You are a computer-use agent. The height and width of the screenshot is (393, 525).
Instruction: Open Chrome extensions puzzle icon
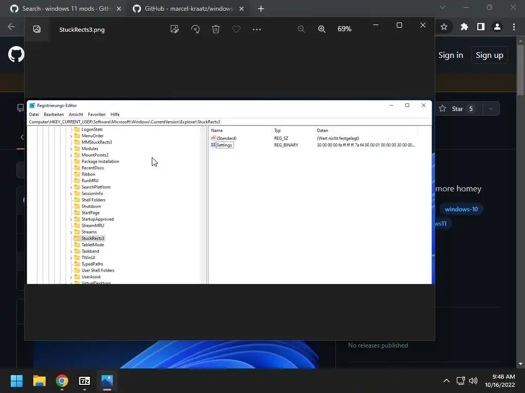(464, 27)
